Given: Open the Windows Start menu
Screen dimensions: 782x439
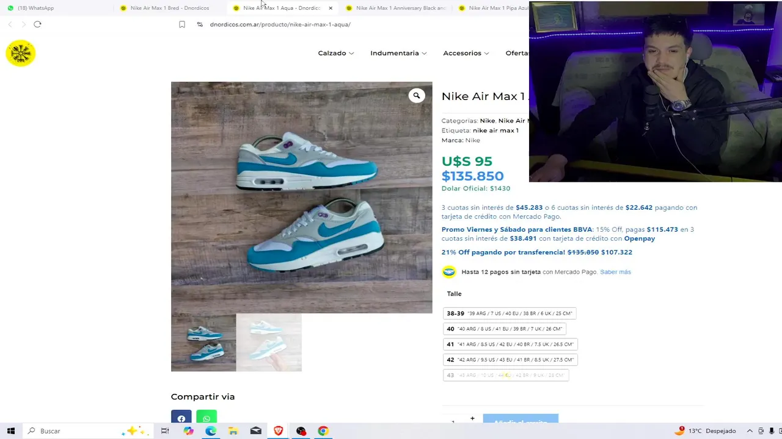Looking at the screenshot, I should tap(11, 431).
